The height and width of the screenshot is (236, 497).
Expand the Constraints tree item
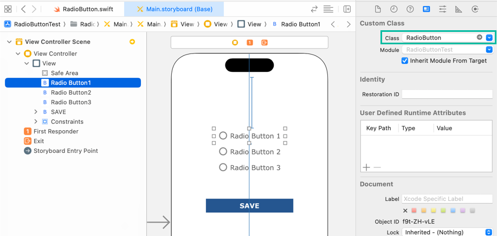36,122
